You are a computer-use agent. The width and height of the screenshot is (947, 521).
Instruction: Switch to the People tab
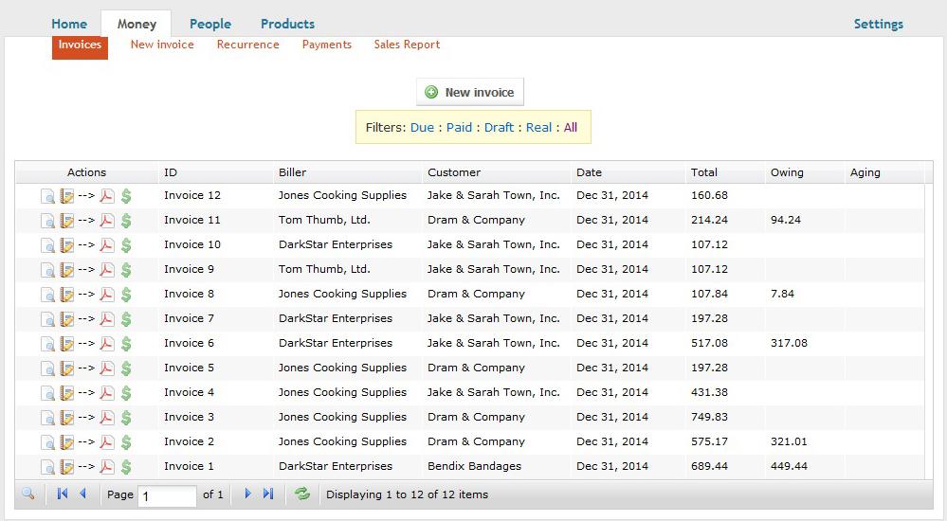pos(209,24)
